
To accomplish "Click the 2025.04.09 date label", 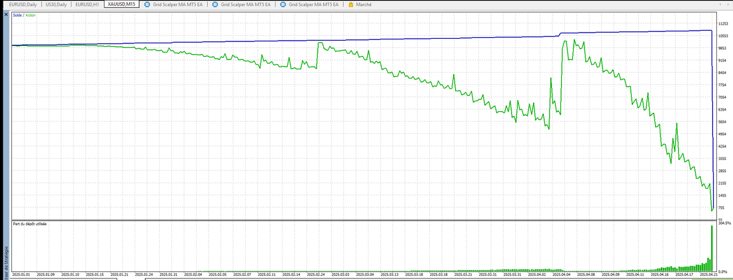I will pos(610,275).
